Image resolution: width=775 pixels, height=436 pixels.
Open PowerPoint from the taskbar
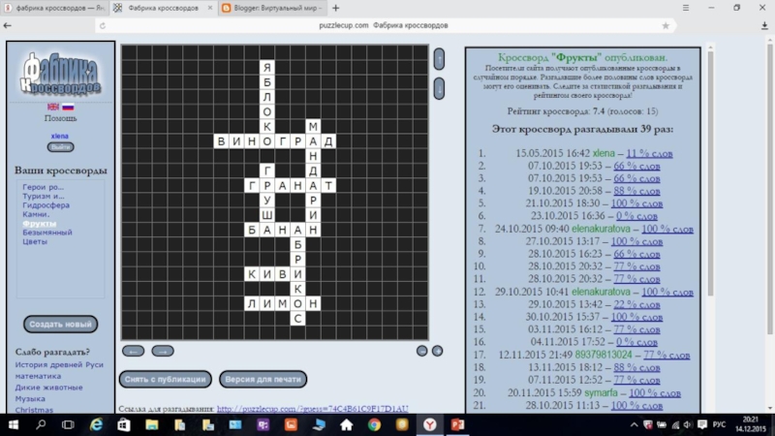pos(457,424)
